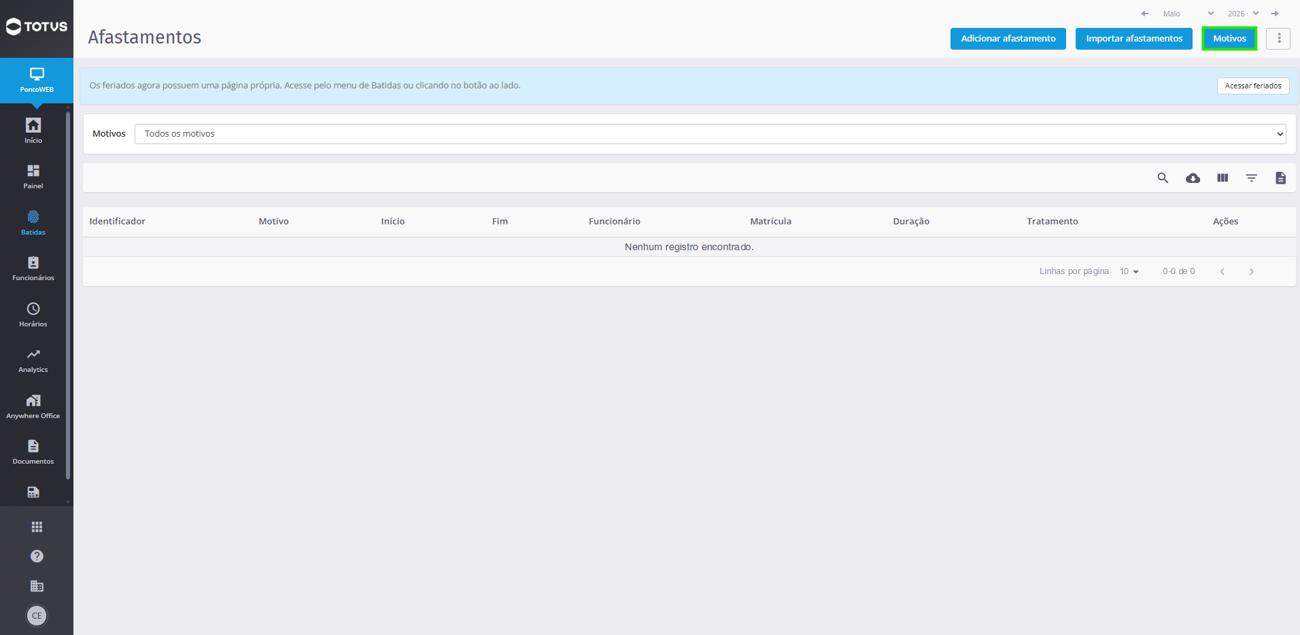Open Analytics in the sidebar

[x=33, y=360]
